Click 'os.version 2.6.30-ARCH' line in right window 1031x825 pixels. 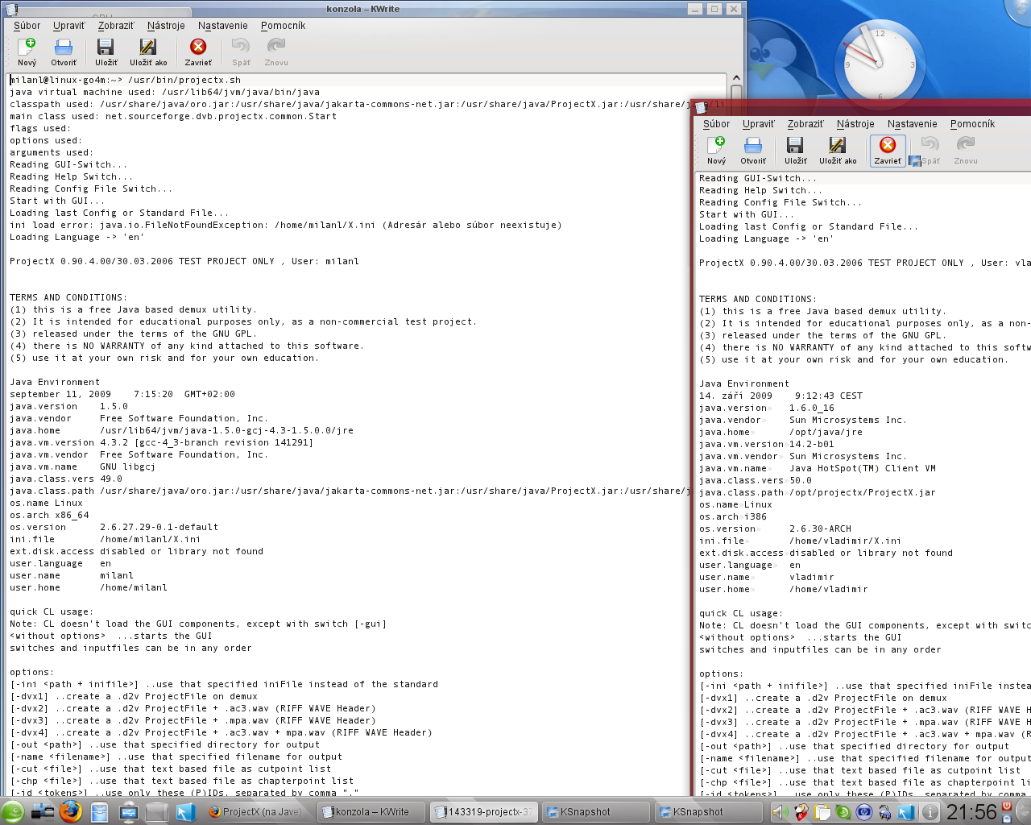point(775,529)
